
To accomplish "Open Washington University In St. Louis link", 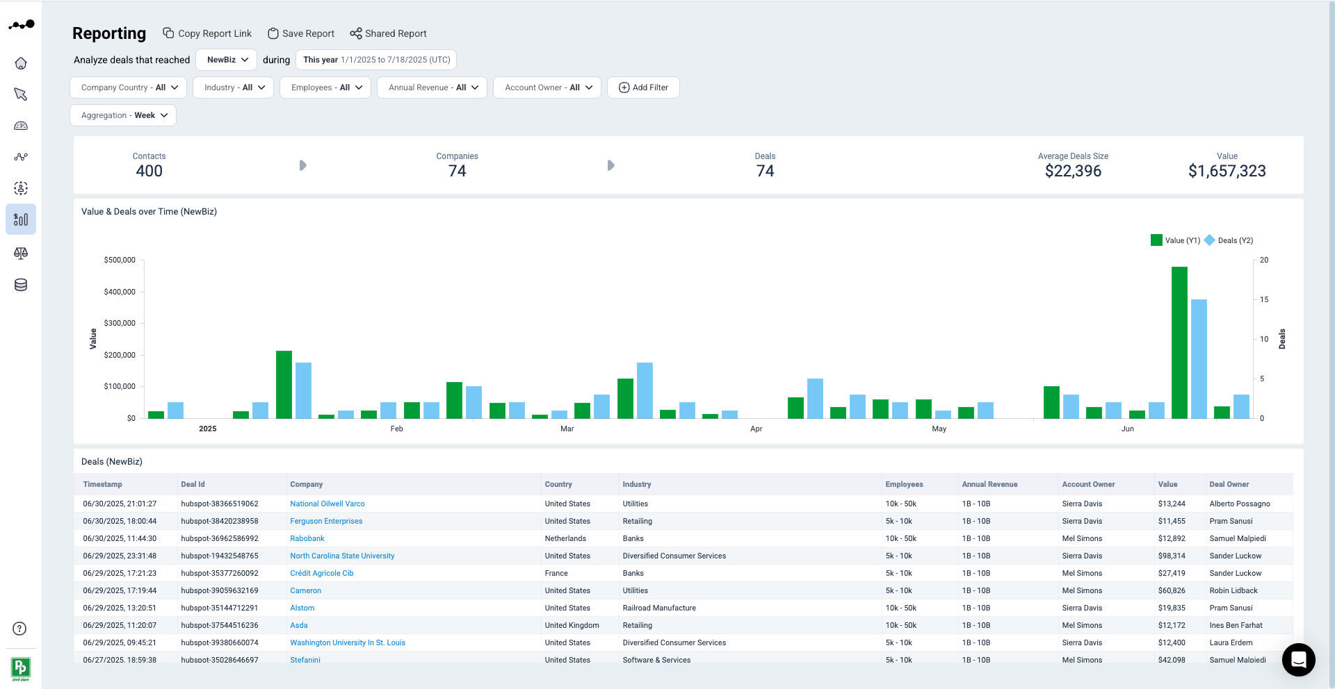I will click(348, 642).
